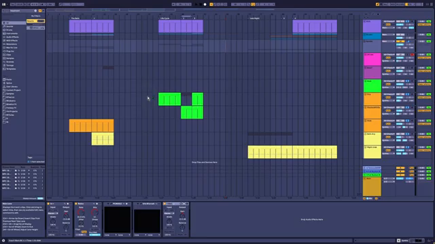
Task: Toggle first Utility device activator
Action: tap(48, 204)
